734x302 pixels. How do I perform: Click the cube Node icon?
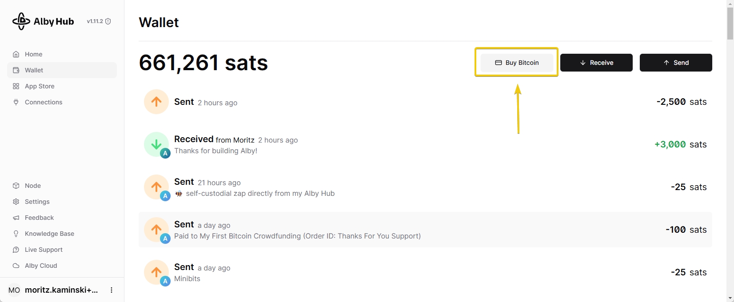[16, 186]
